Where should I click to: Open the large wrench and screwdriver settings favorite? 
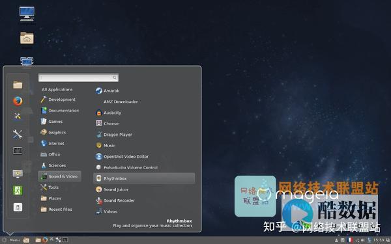coord(18,134)
